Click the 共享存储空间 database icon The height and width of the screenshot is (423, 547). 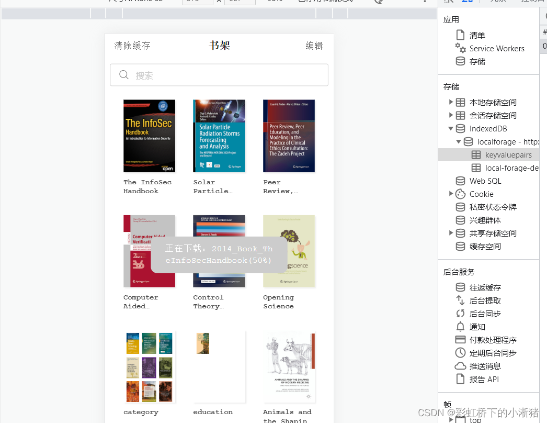pyautogui.click(x=460, y=233)
